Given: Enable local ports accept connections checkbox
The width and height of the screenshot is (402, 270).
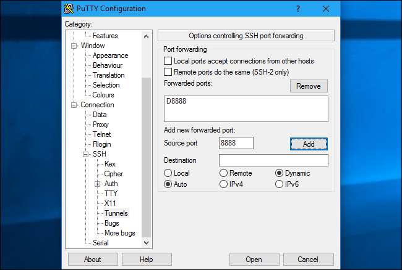Looking at the screenshot, I should pos(168,61).
